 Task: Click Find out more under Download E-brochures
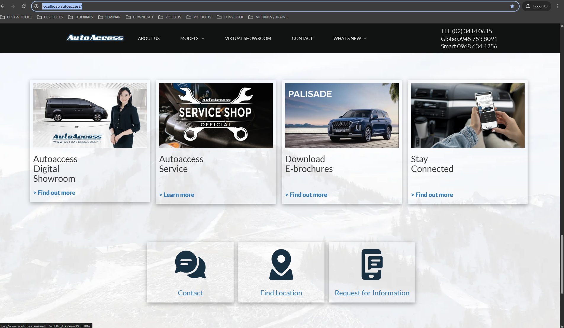[306, 195]
